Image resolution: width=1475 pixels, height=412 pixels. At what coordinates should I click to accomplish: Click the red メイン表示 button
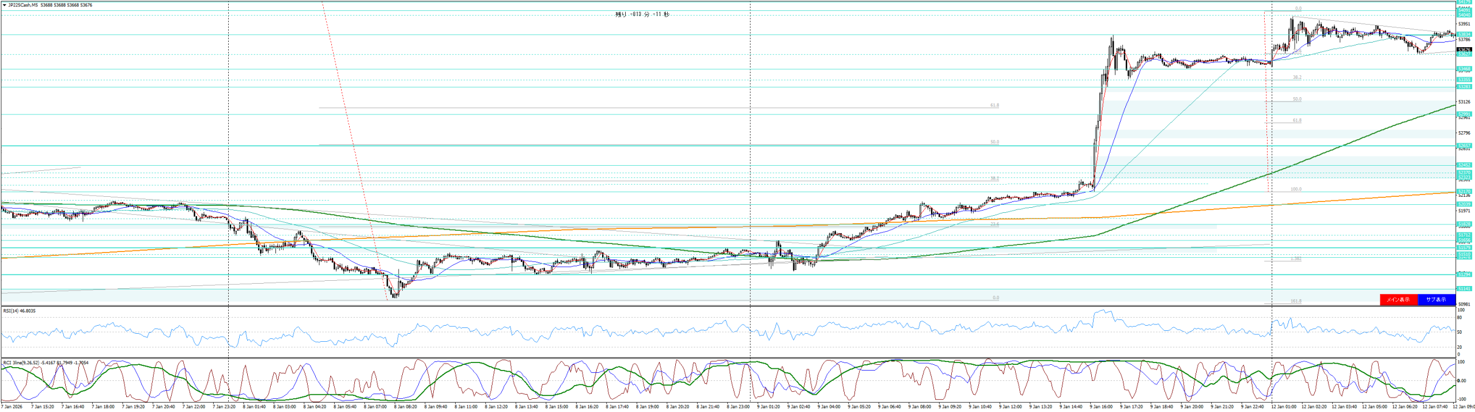click(1398, 299)
